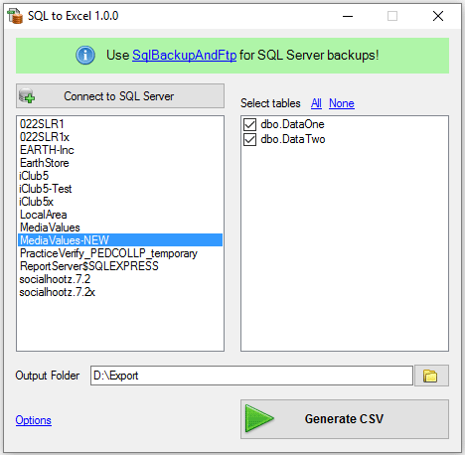Open the SqlBackupAndFtp link
Image resolution: width=465 pixels, height=455 pixels.
[x=185, y=56]
